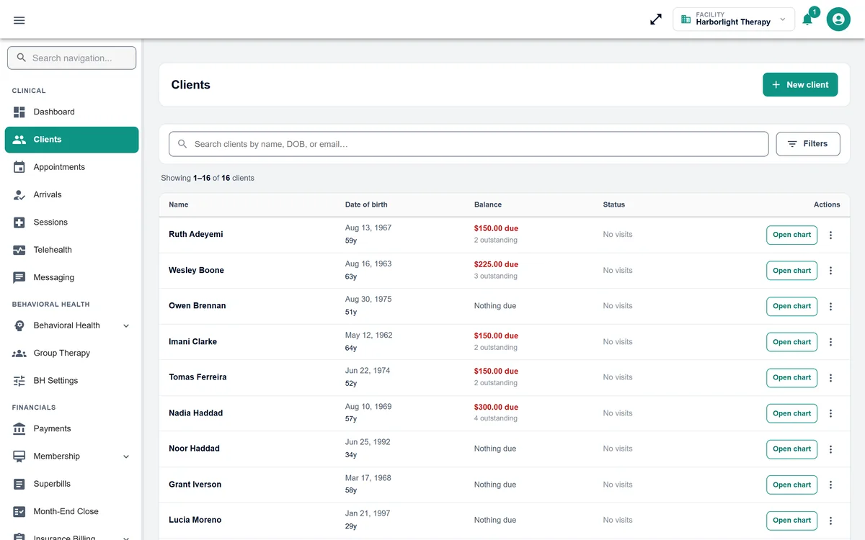The width and height of the screenshot is (865, 540).
Task: Navigate to Messaging
Action: tap(72, 277)
